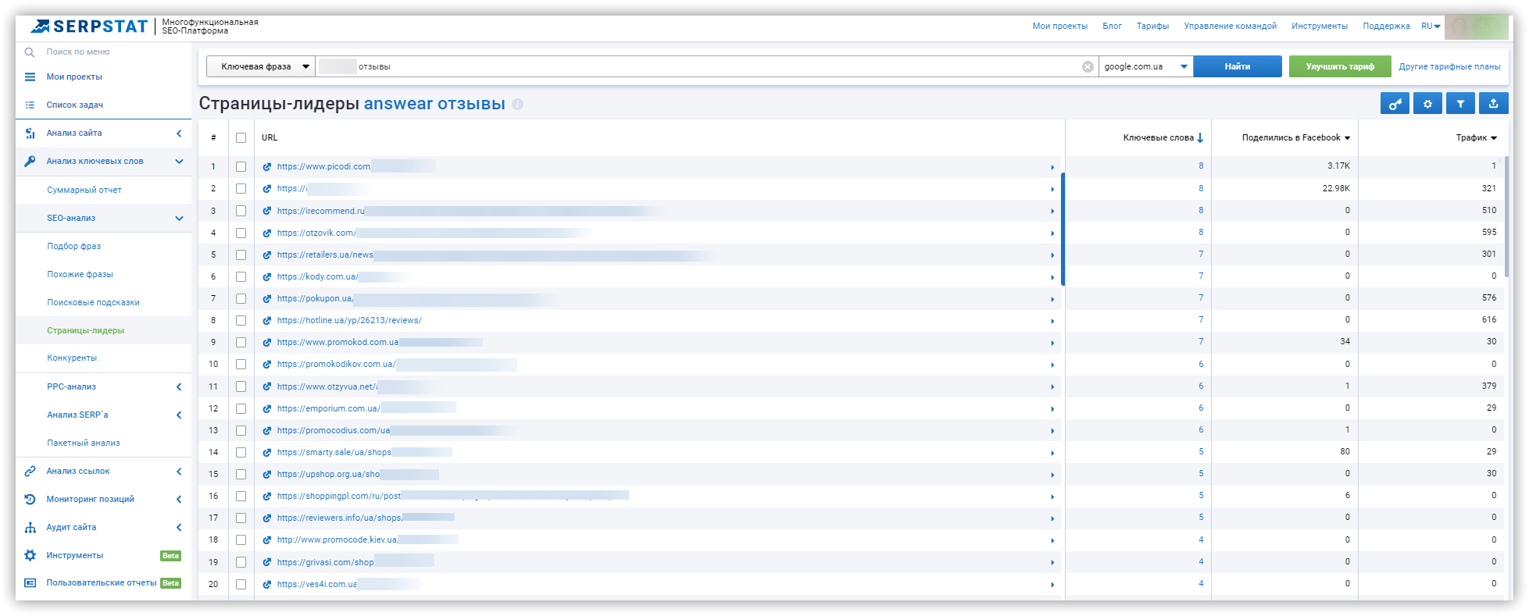Open Поисковые подсказки menu item
This screenshot has height=616, width=1529.
tap(93, 303)
